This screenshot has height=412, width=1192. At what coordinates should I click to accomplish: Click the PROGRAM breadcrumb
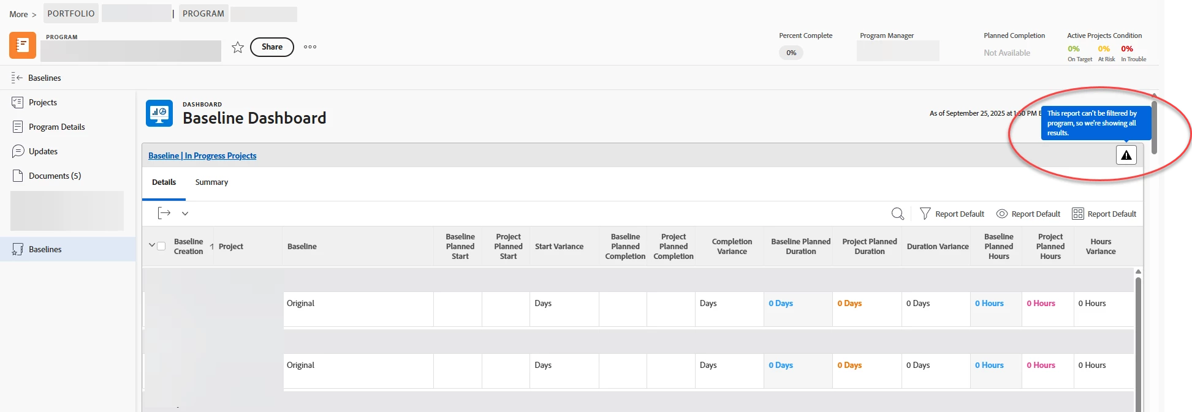pos(203,13)
